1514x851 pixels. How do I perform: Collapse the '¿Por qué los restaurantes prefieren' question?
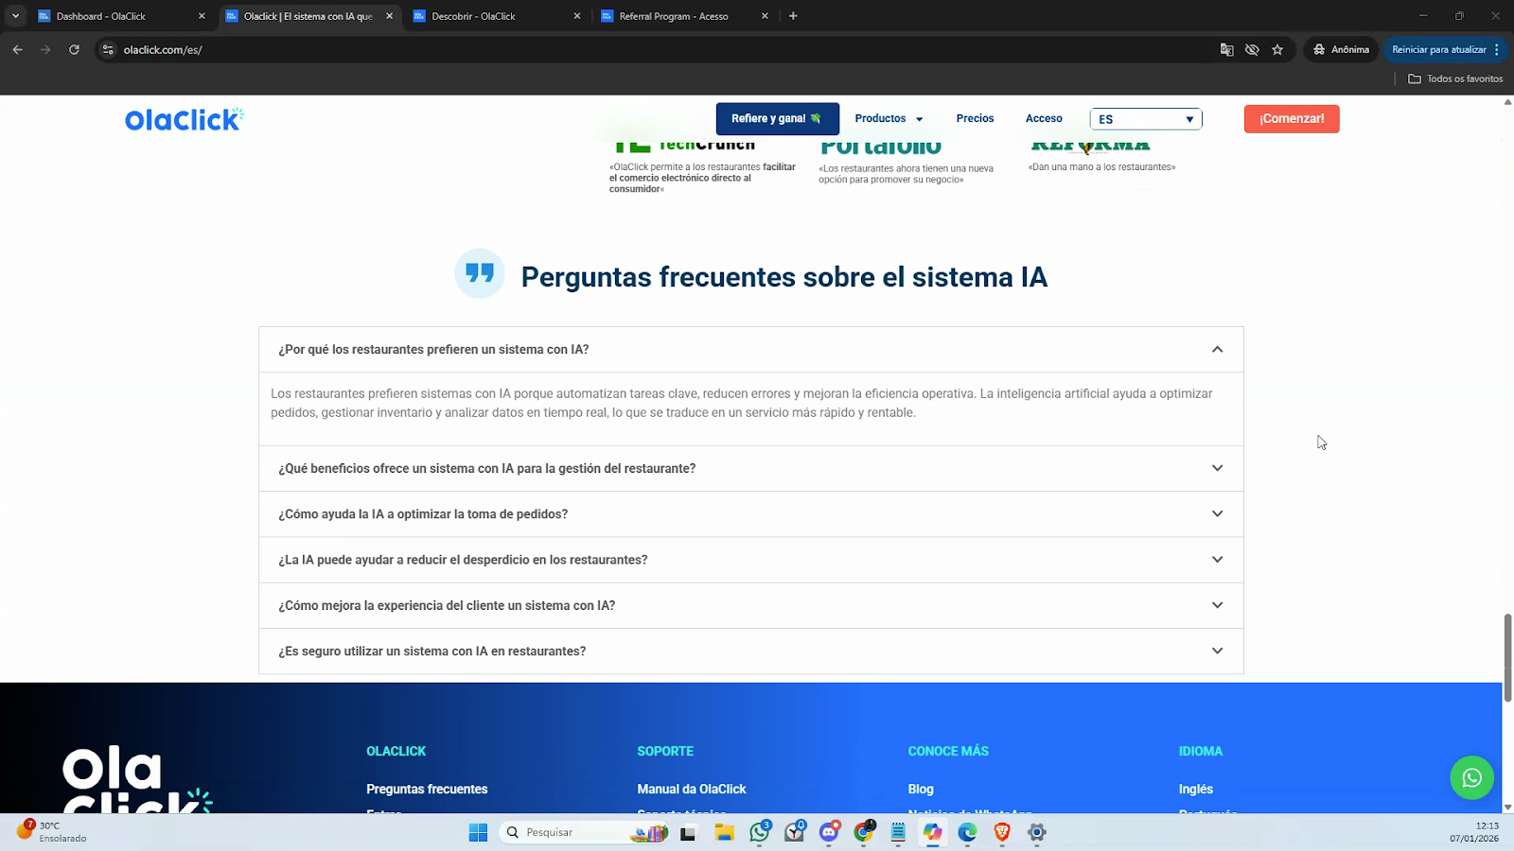1217,350
